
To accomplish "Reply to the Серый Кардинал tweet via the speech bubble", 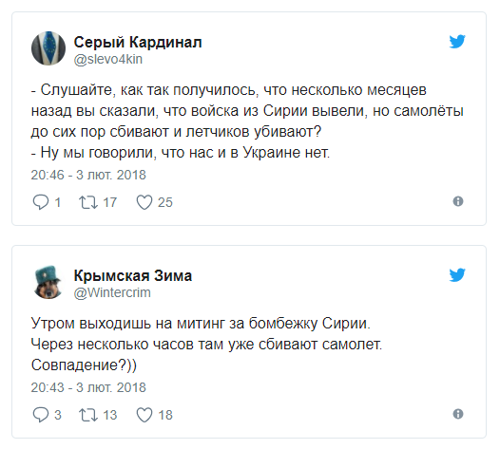I will [41, 202].
